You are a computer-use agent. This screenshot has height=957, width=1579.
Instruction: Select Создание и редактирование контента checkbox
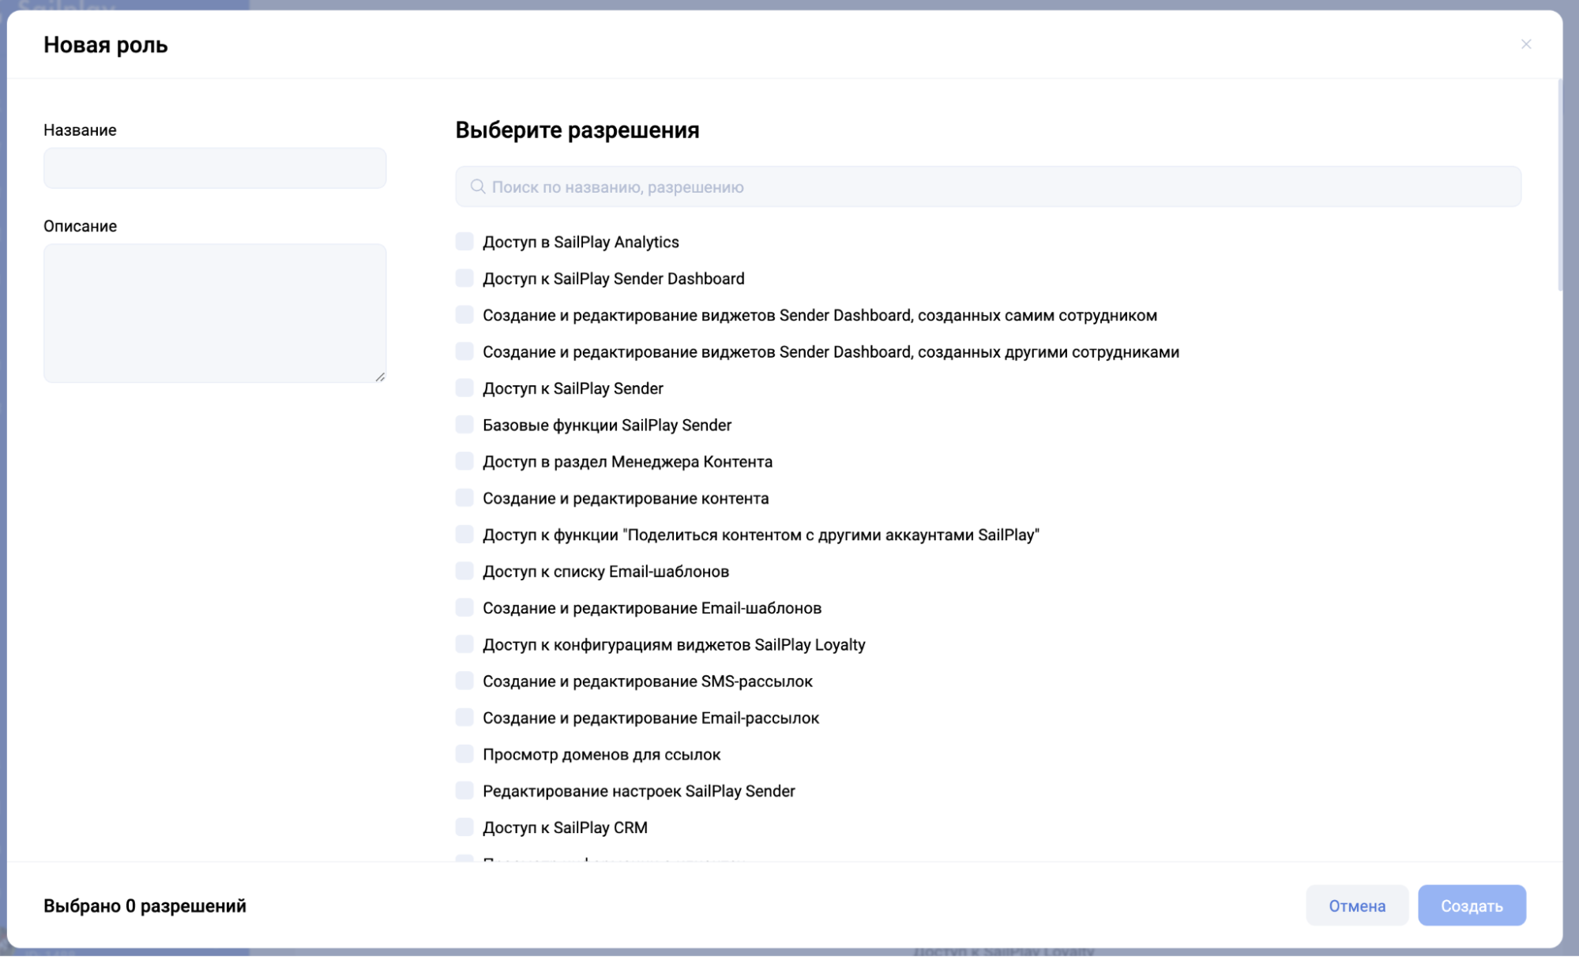[x=464, y=497]
